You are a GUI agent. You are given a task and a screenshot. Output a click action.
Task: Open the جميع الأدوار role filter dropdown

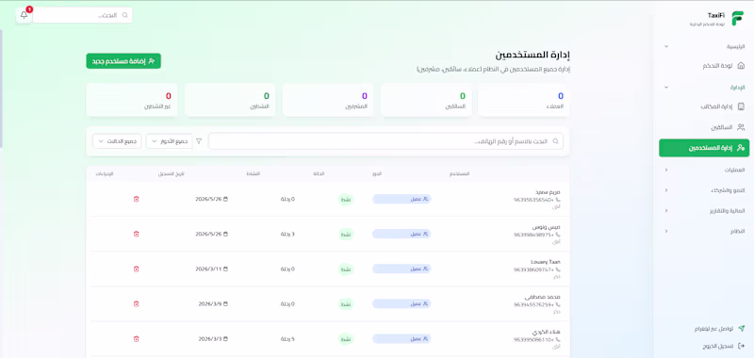[x=169, y=141]
